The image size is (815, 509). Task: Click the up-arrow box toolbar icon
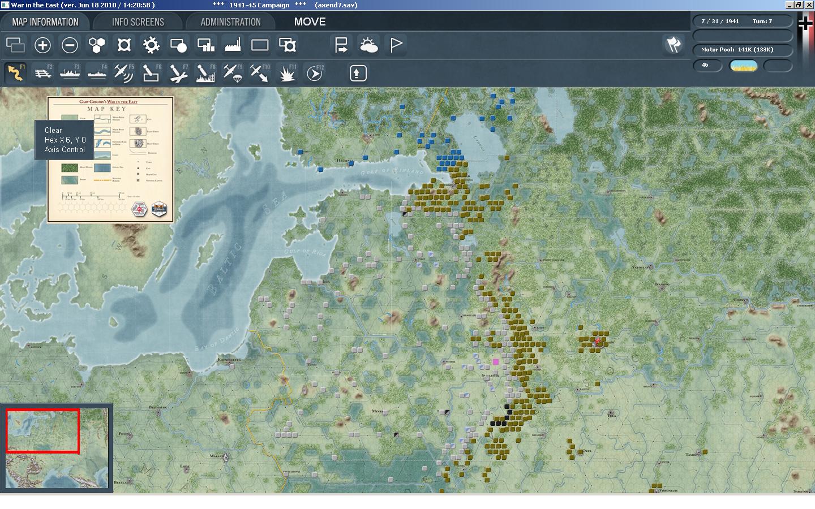[x=358, y=73]
